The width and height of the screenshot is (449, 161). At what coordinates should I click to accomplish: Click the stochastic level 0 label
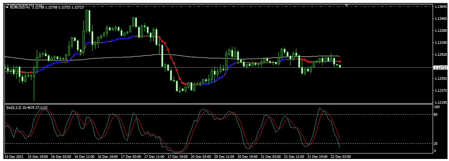(436, 151)
